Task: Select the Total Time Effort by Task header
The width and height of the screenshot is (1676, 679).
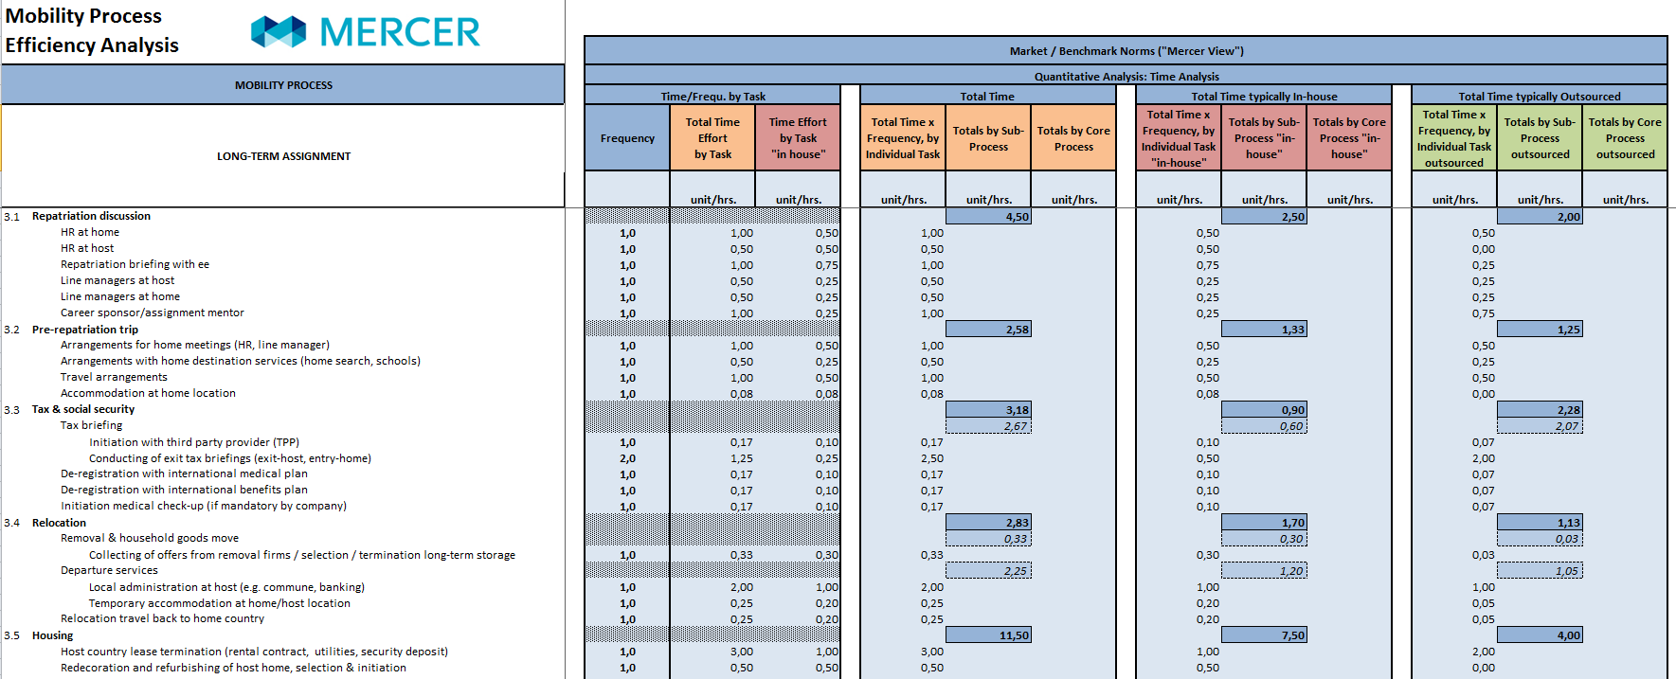Action: click(712, 138)
